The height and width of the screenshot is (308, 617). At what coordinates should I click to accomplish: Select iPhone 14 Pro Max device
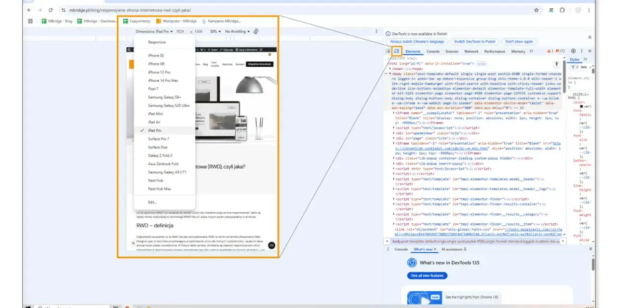click(x=164, y=80)
